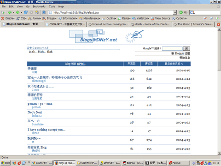
Task: Click the green JavaScript status icon
Action: (217, 18)
